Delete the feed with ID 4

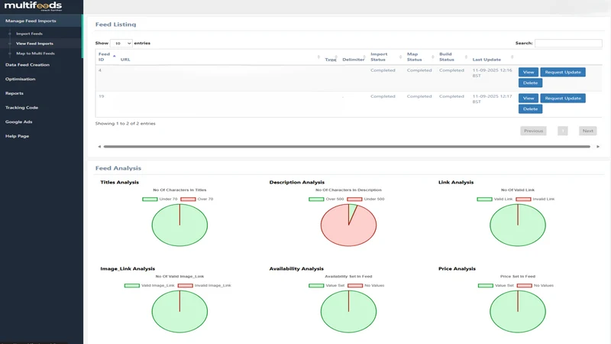pos(530,83)
